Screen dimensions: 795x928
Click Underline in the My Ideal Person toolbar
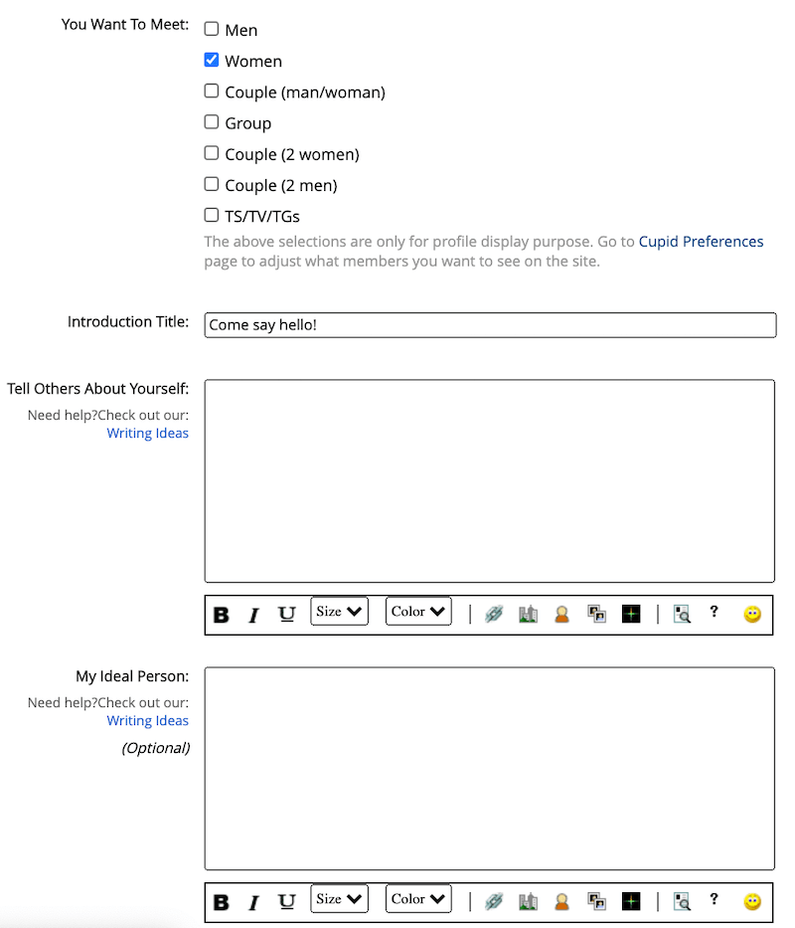coord(286,901)
